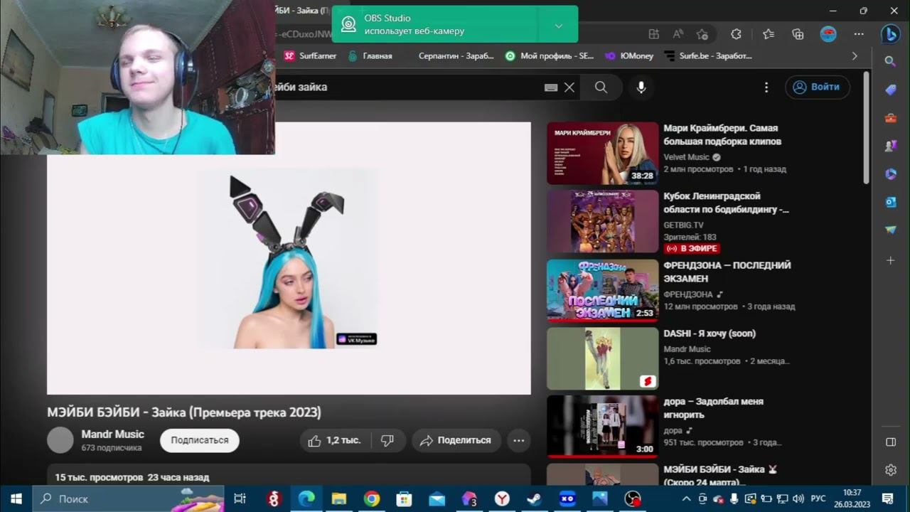Open Edge sidebar shopping tag icon

click(x=890, y=90)
